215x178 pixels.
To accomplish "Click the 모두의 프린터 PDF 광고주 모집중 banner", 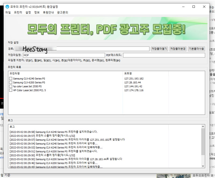I will tap(106, 28).
